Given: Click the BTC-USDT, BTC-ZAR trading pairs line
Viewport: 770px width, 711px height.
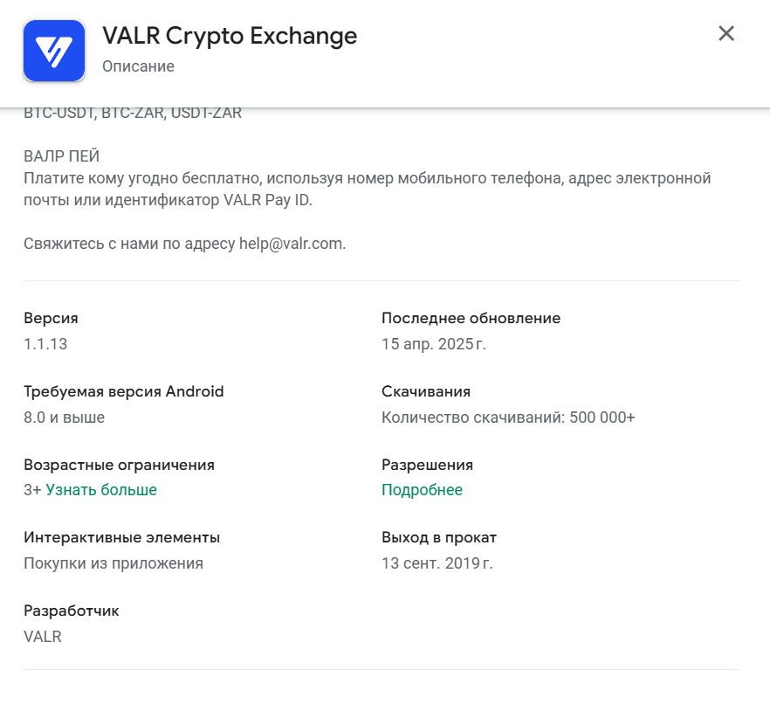Looking at the screenshot, I should click(x=133, y=114).
